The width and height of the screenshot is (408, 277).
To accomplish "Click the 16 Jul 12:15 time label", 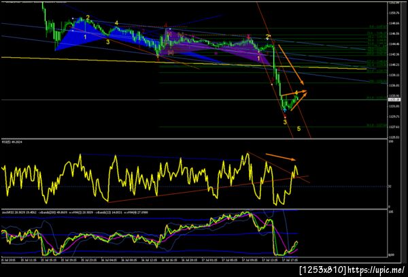I will (148, 260).
